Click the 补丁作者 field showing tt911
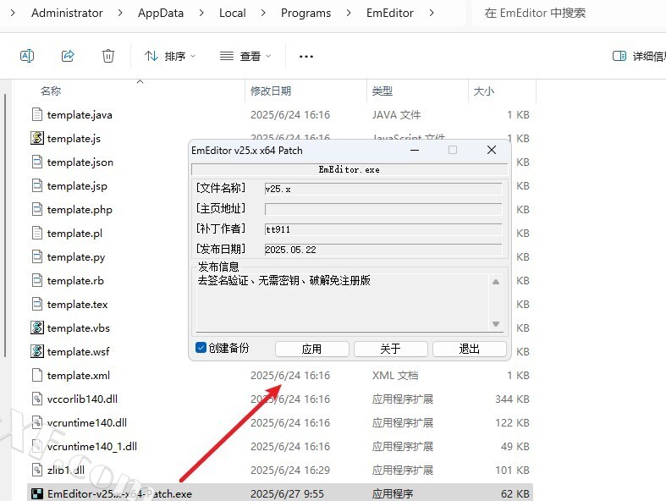The width and height of the screenshot is (666, 501). [x=383, y=229]
